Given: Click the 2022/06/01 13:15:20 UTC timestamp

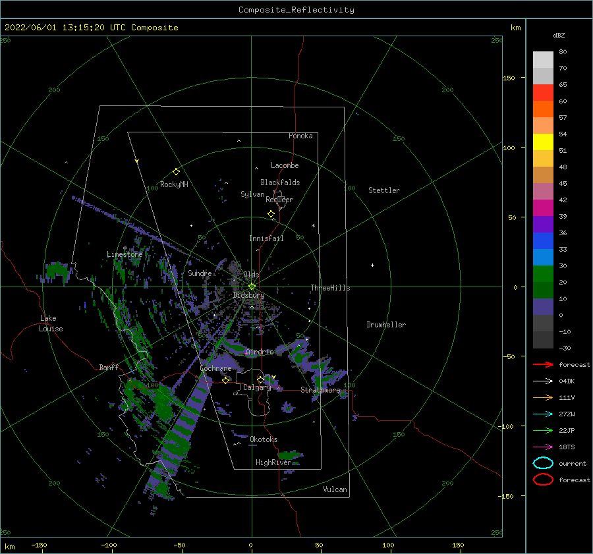Looking at the screenshot, I should click(x=91, y=28).
